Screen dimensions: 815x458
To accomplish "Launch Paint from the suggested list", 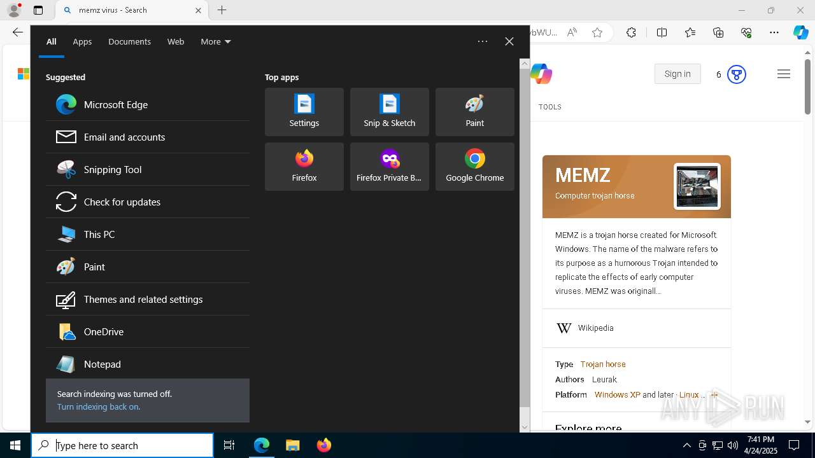I will tap(148, 267).
